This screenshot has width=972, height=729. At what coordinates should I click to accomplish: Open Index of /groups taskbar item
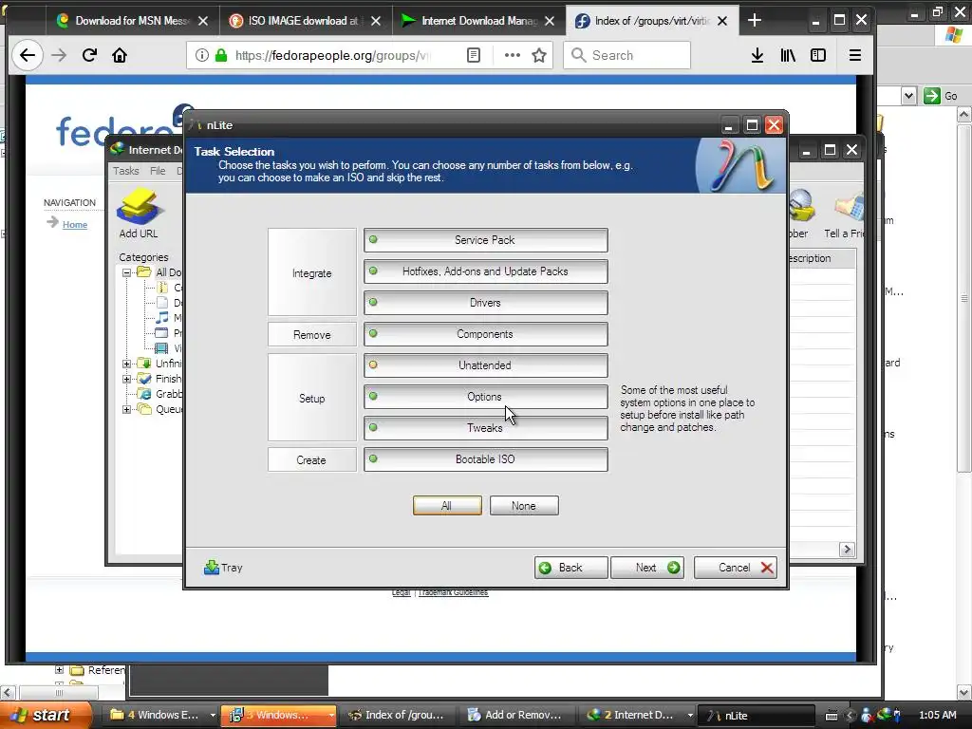tap(397, 715)
